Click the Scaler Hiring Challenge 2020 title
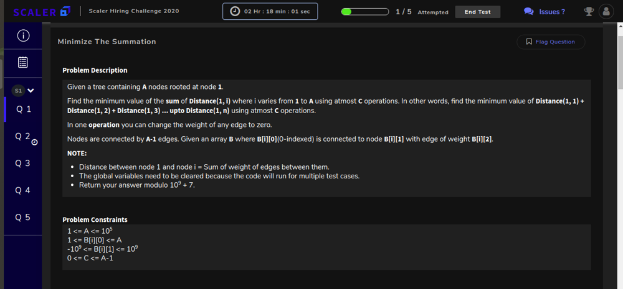This screenshot has height=289, width=623. [134, 11]
